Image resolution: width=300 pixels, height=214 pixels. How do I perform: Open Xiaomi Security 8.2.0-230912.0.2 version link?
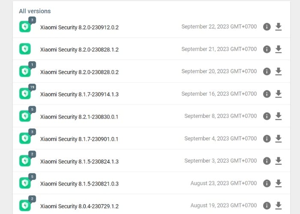79,27
